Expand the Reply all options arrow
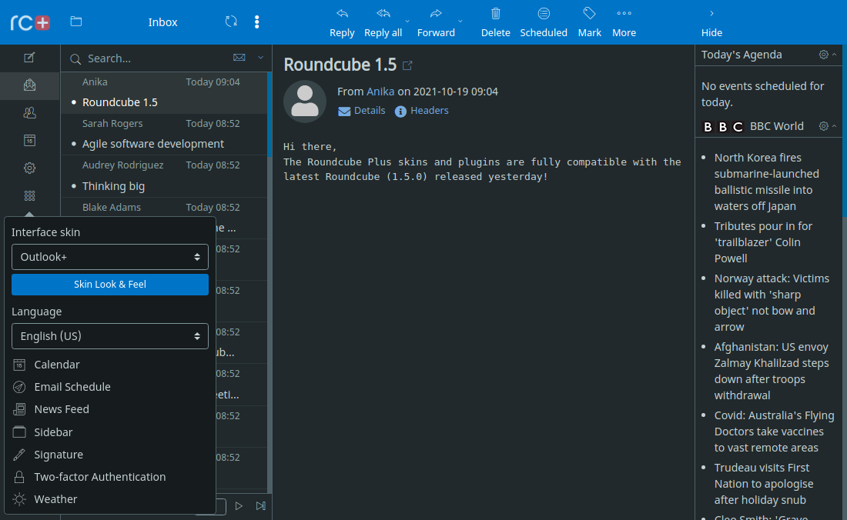The width and height of the screenshot is (847, 520). tap(407, 22)
